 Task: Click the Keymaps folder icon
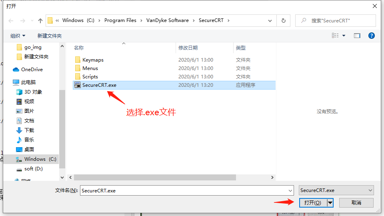coord(78,60)
